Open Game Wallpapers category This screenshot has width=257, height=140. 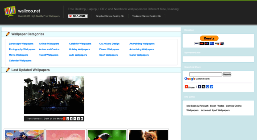(139, 55)
